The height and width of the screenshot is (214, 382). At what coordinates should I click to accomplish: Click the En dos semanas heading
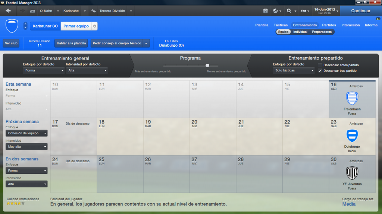coord(22,159)
